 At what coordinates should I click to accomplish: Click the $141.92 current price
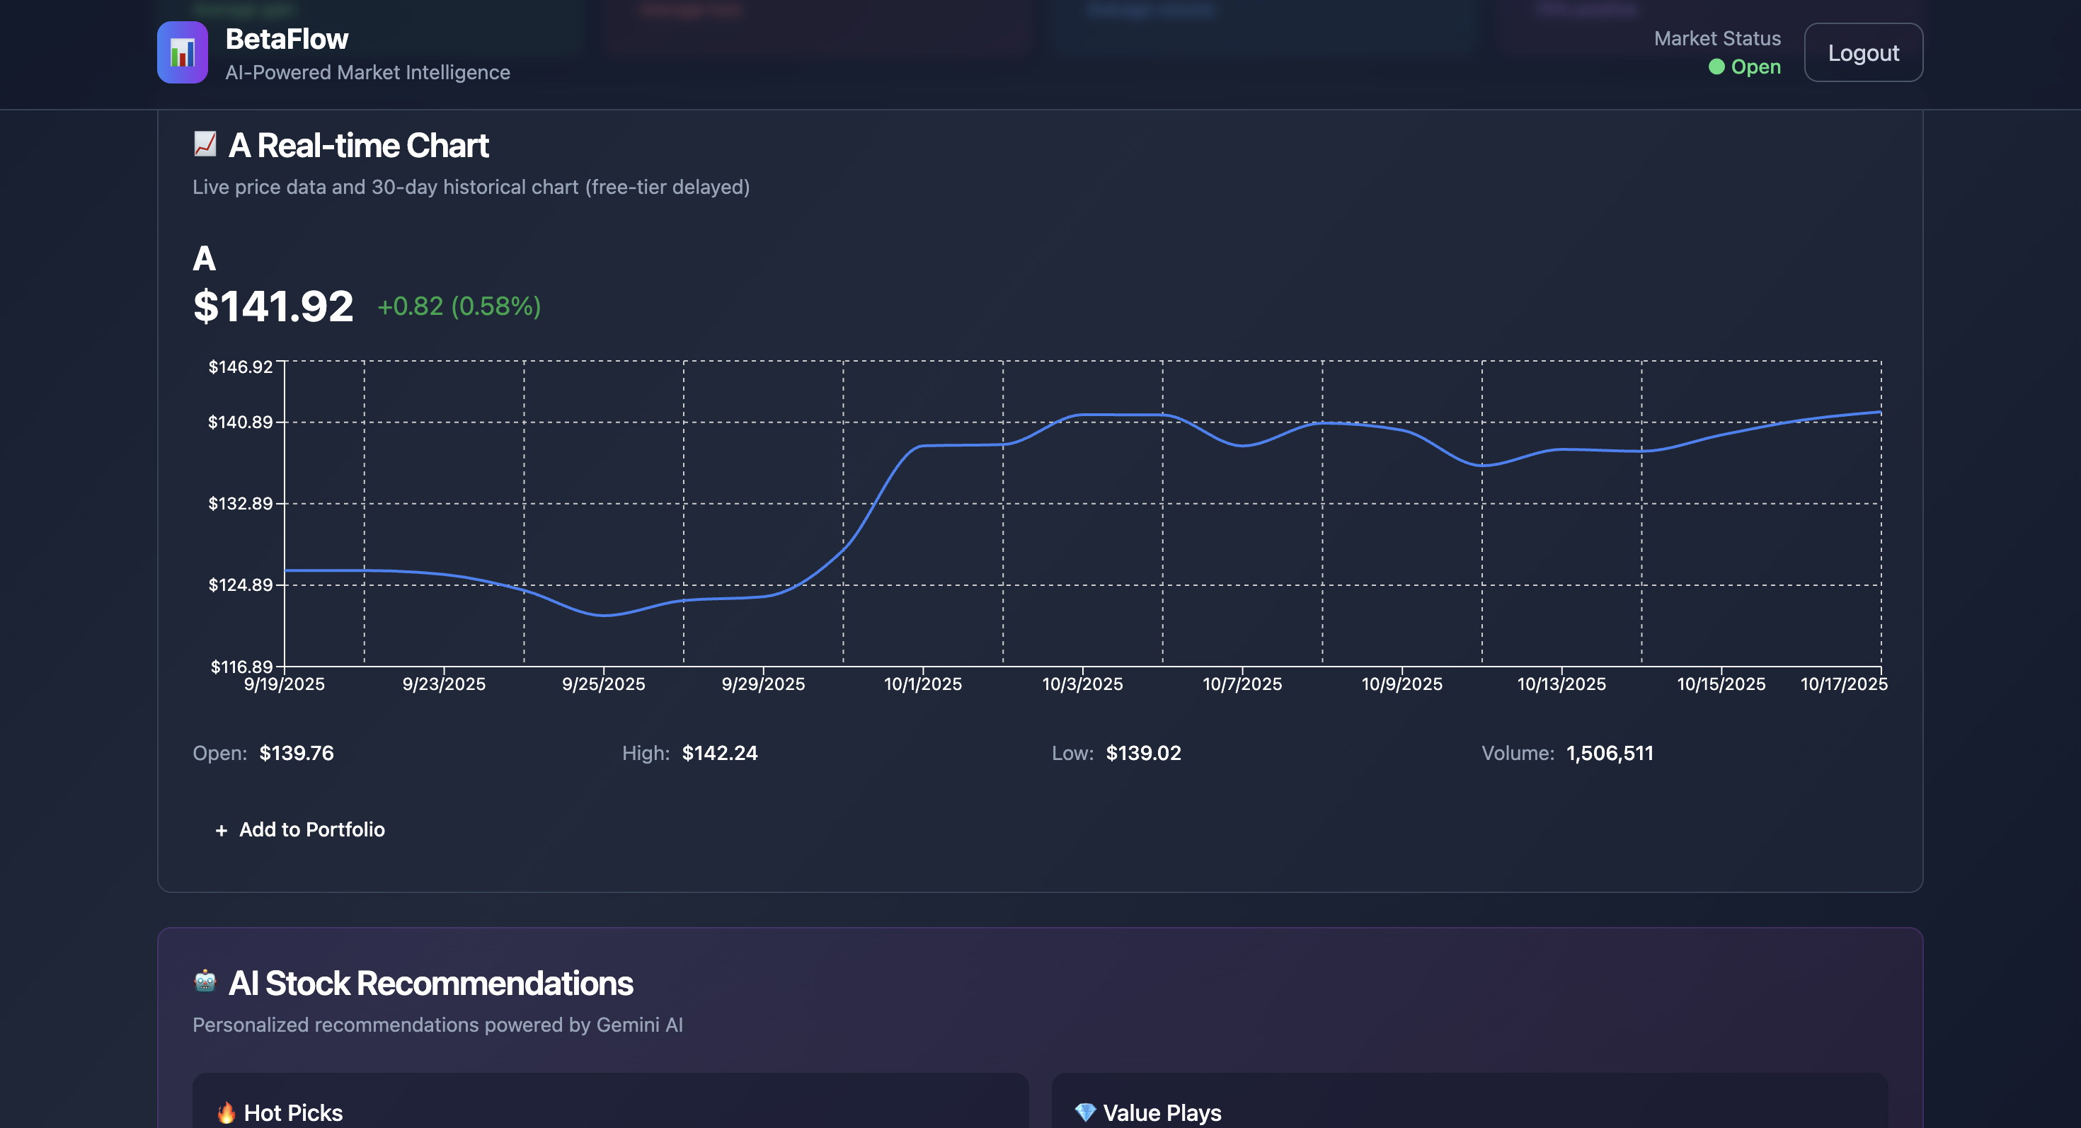(273, 307)
